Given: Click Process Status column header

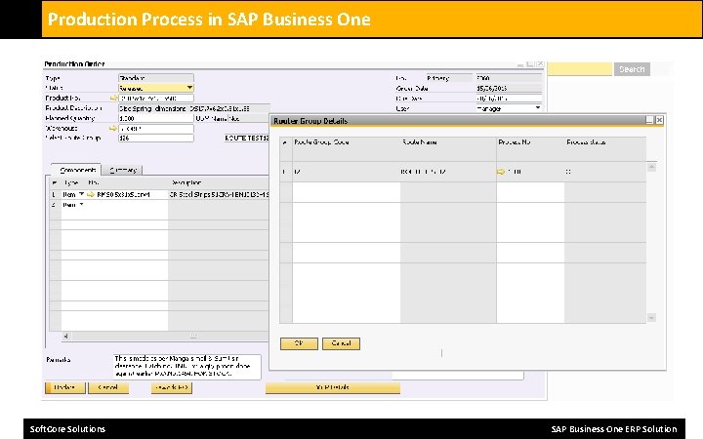Looking at the screenshot, I should pyautogui.click(x=604, y=149).
